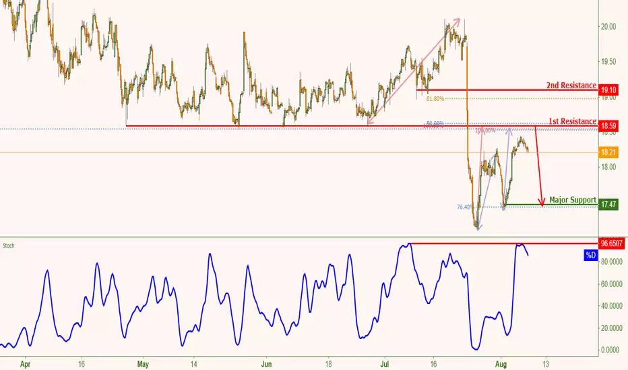
Task: Click the 80.0000 stochastic axis label
Action: 611,262
